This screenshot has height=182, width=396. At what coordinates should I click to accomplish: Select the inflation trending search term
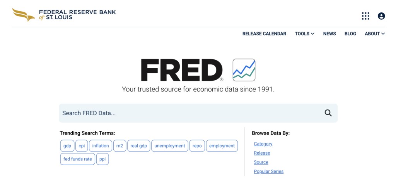pos(101,146)
